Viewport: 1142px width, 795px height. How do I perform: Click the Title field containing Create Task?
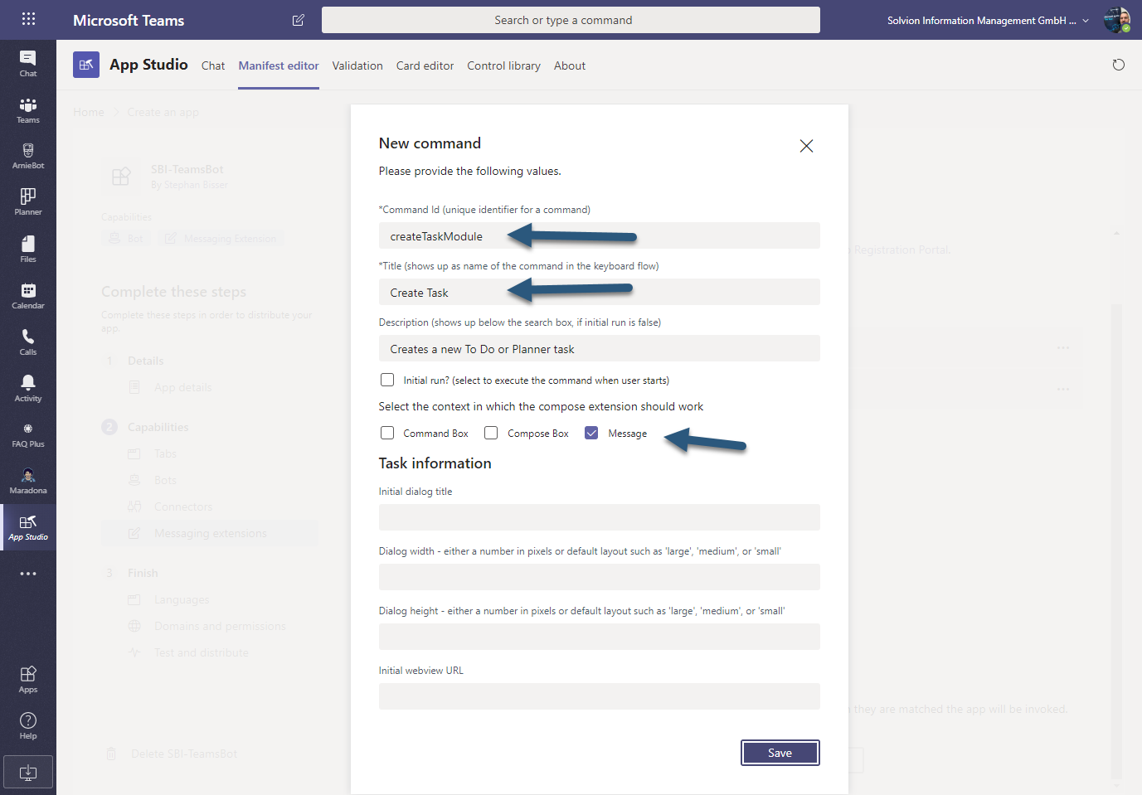[x=600, y=292]
